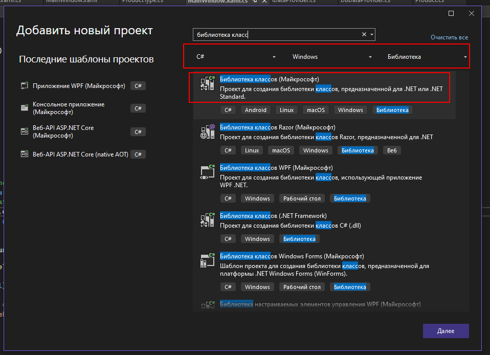Expand the search history dropdown arrow
Image resolution: width=490 pixels, height=355 pixels.
372,35
